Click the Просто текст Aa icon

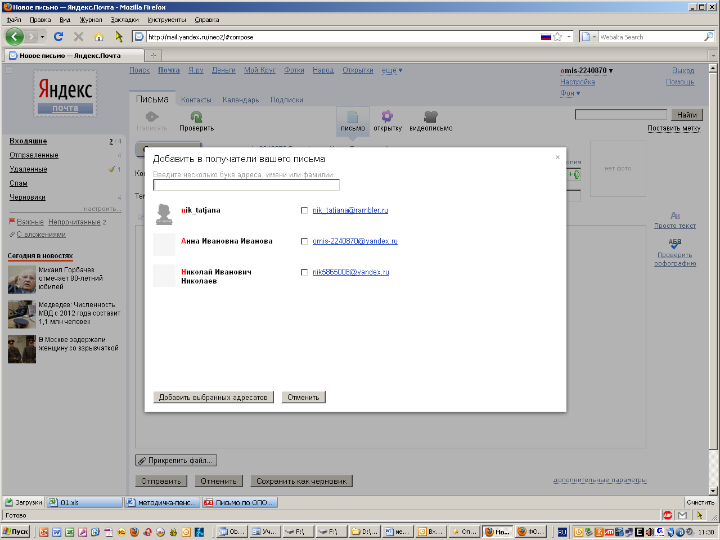coord(675,215)
